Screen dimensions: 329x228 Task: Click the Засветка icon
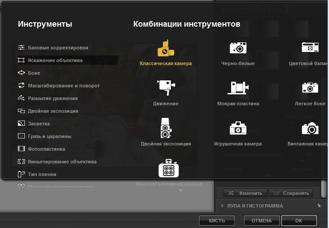(x=21, y=123)
